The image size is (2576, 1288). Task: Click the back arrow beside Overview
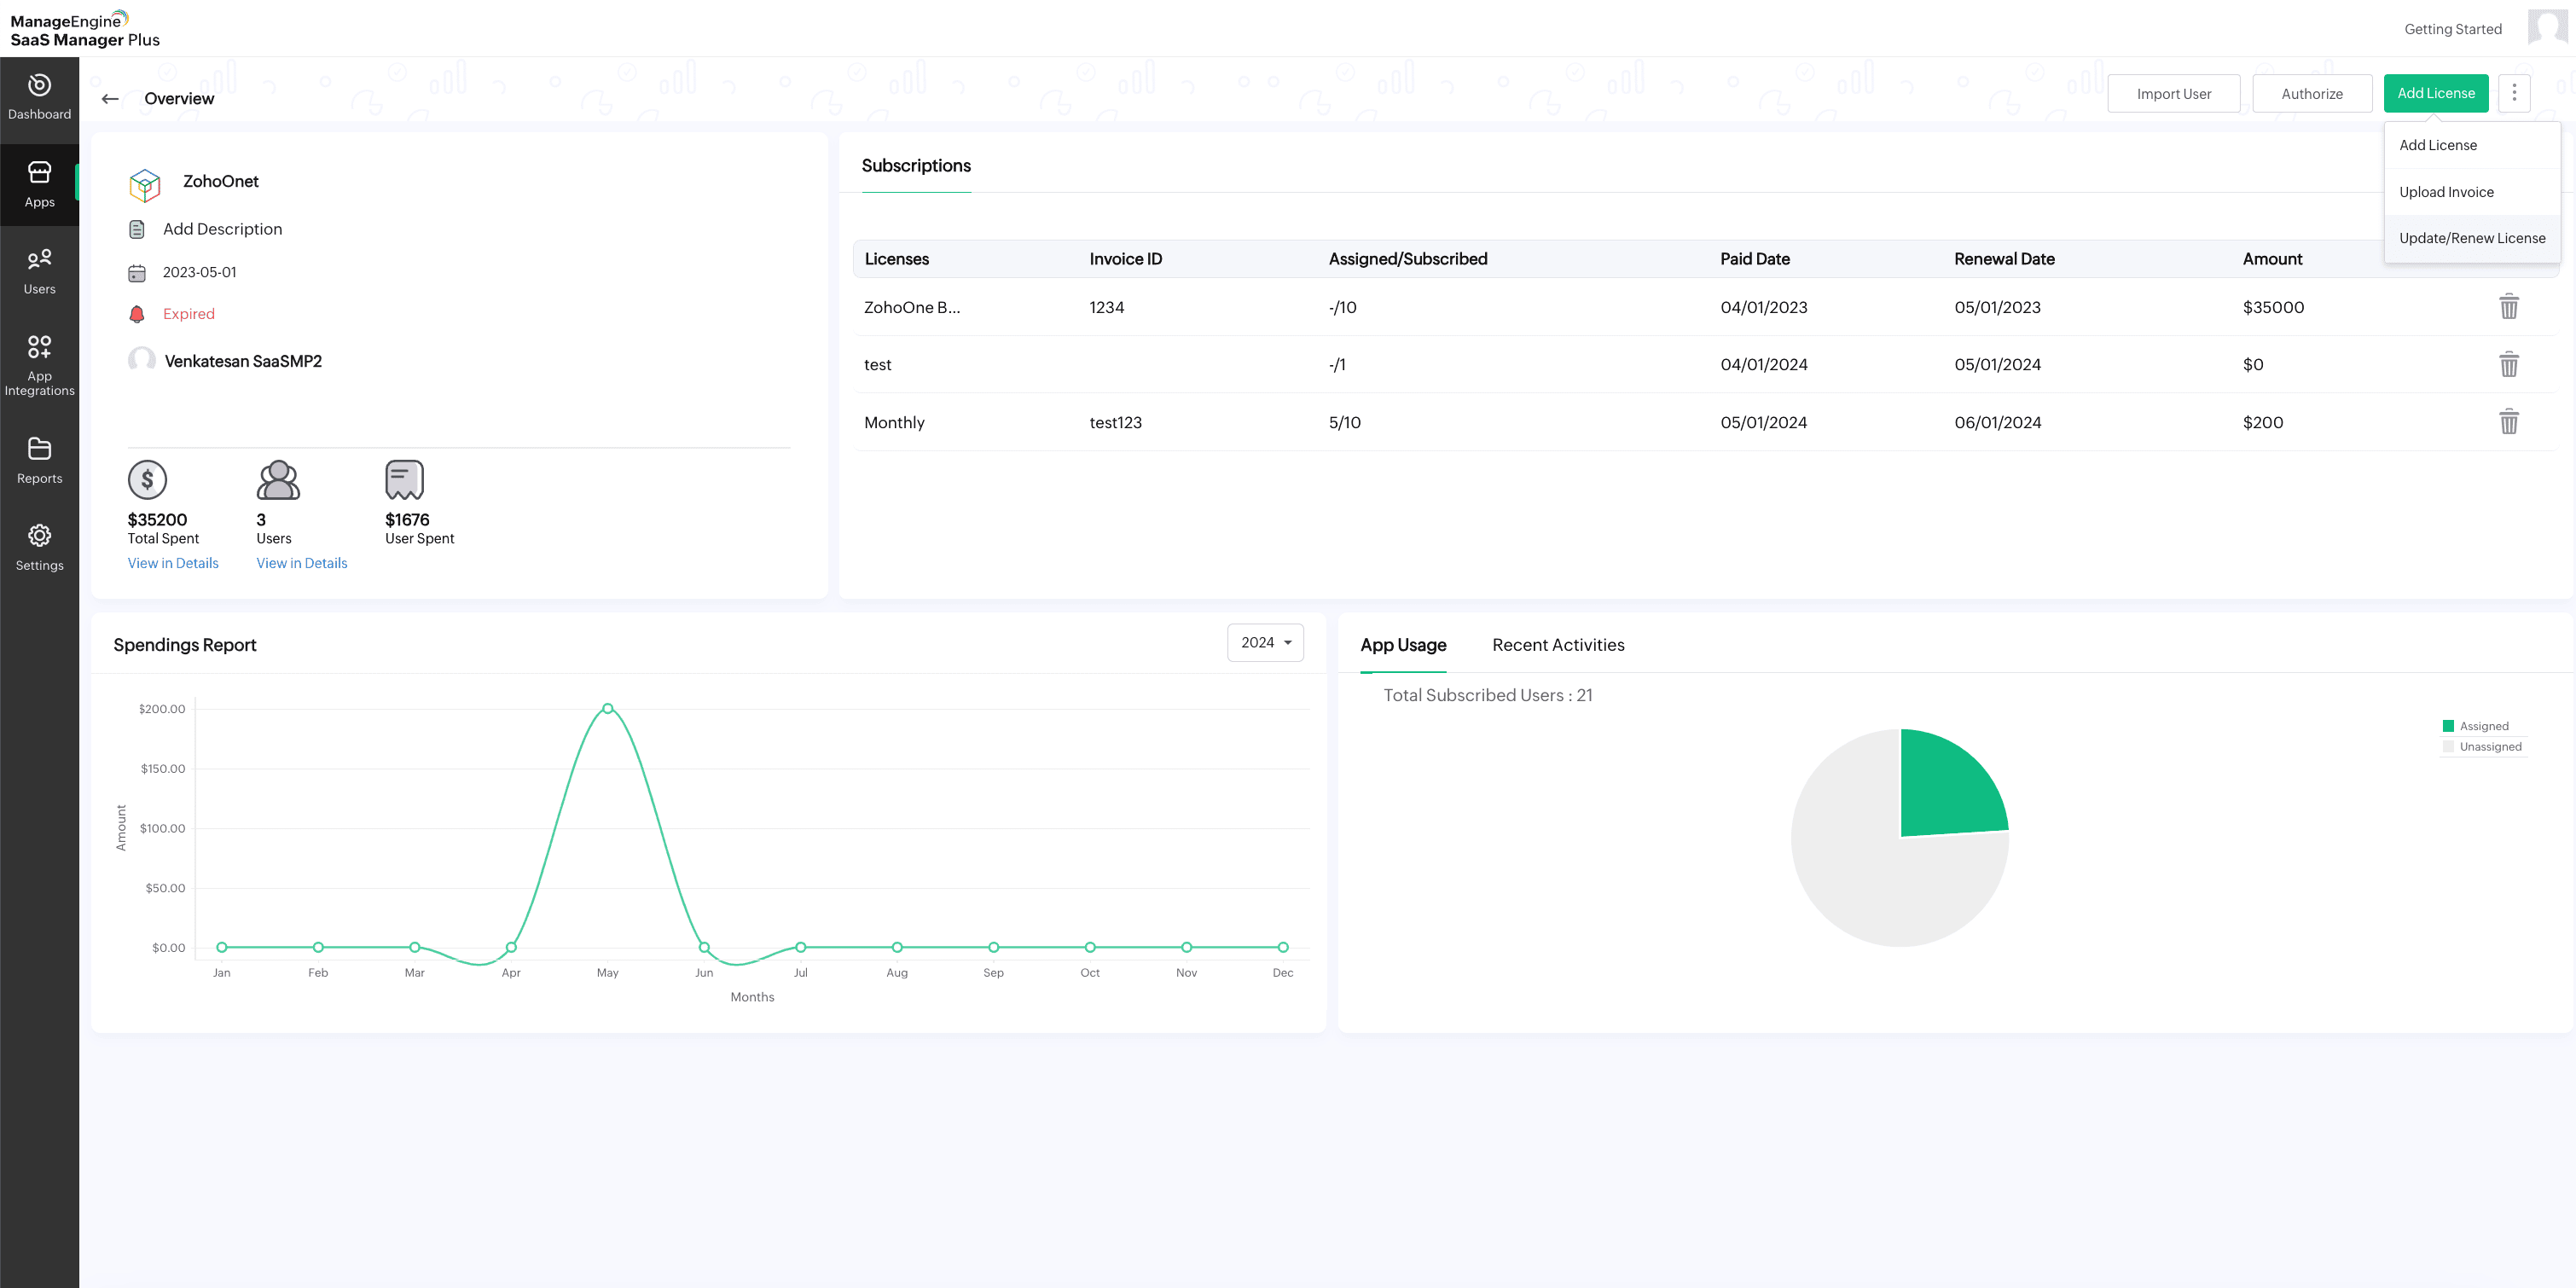point(110,99)
